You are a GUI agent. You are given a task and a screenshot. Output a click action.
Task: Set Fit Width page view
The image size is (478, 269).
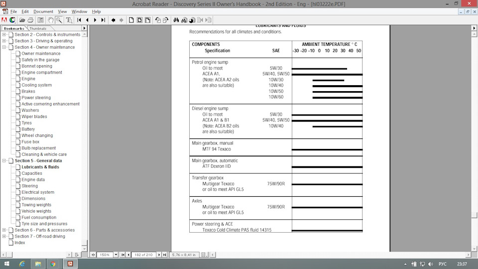tap(148, 20)
